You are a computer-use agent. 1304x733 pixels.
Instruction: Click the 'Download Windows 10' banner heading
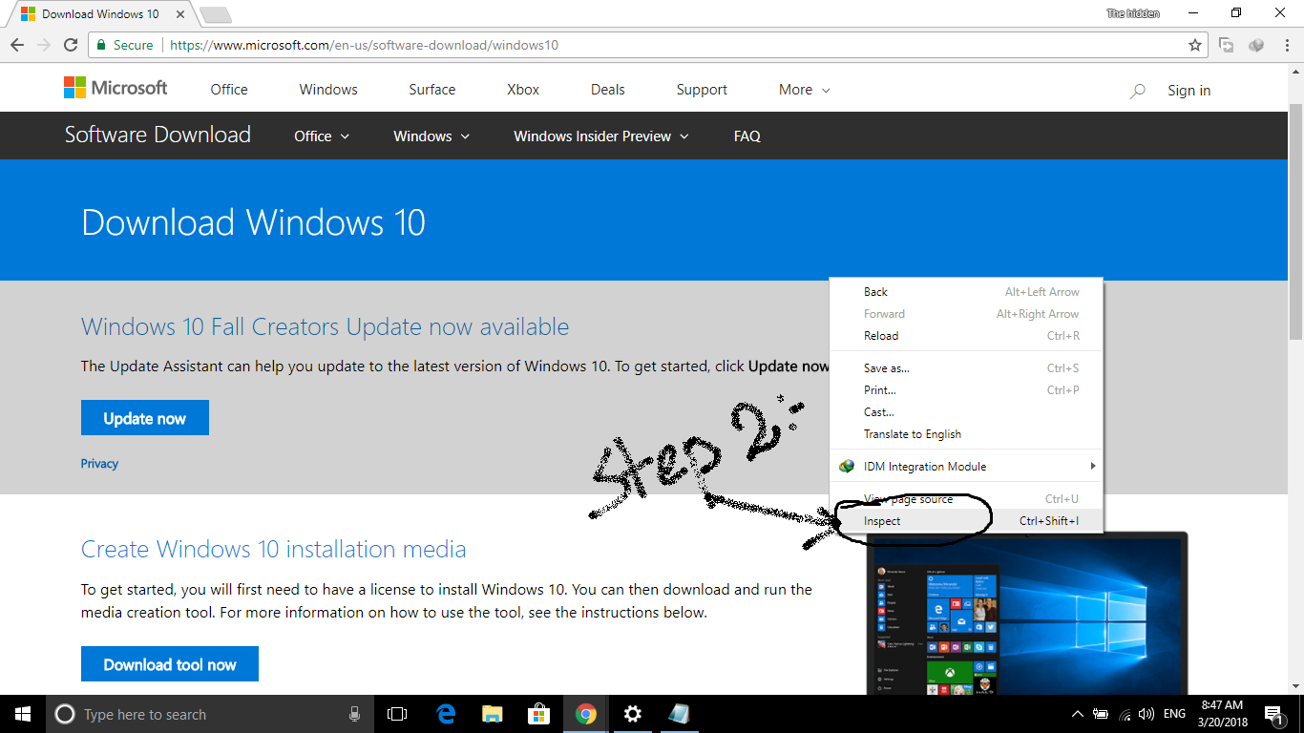253,222
